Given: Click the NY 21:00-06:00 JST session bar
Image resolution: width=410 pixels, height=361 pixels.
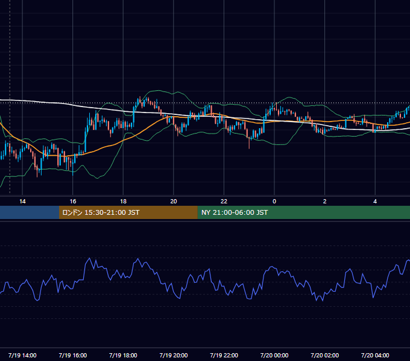Looking at the screenshot, I should [x=303, y=212].
